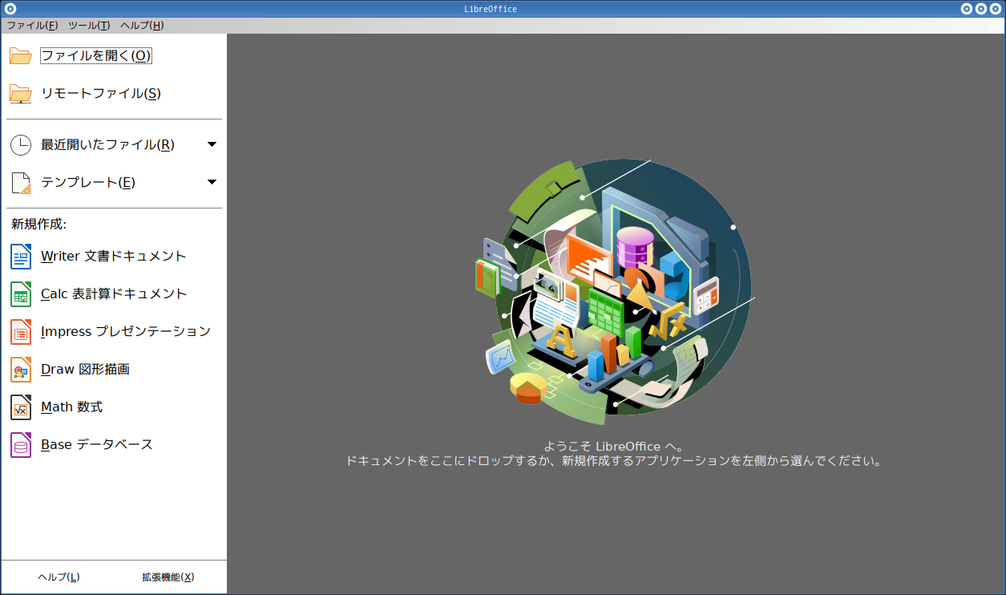Open the window menu icon in title bar
This screenshot has width=1006, height=595.
[x=10, y=9]
